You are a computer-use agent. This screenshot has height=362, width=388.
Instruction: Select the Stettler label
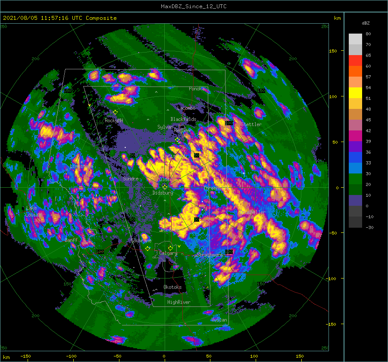point(251,124)
